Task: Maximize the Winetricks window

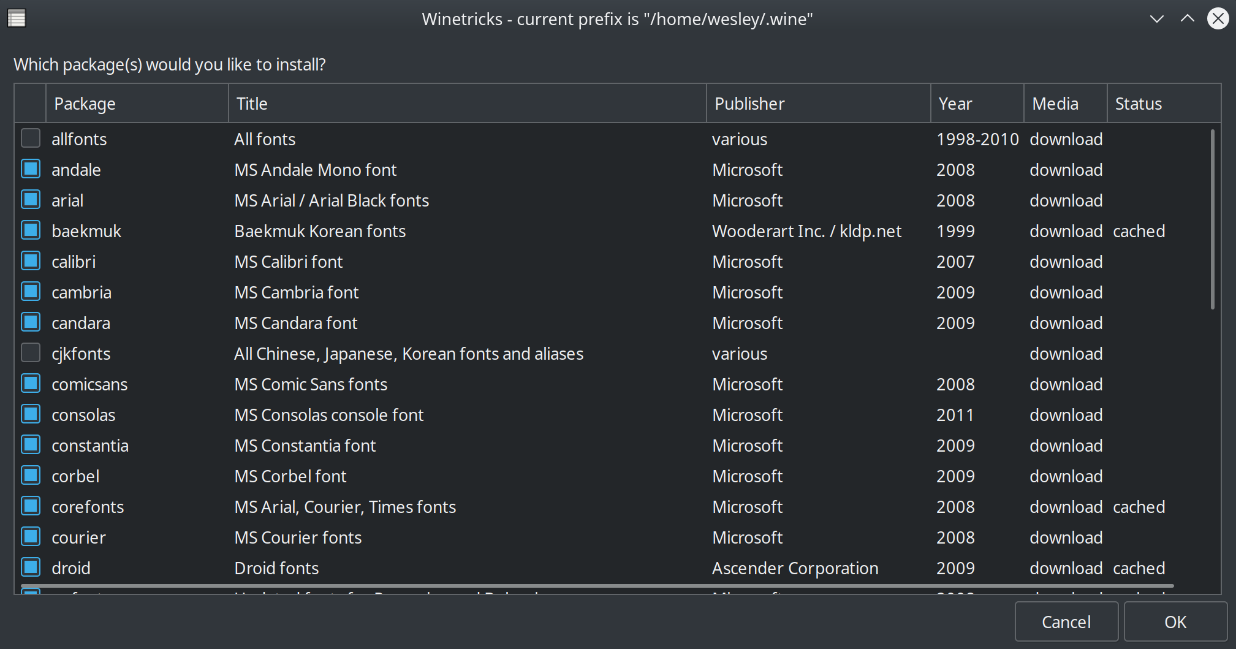Action: (1187, 19)
